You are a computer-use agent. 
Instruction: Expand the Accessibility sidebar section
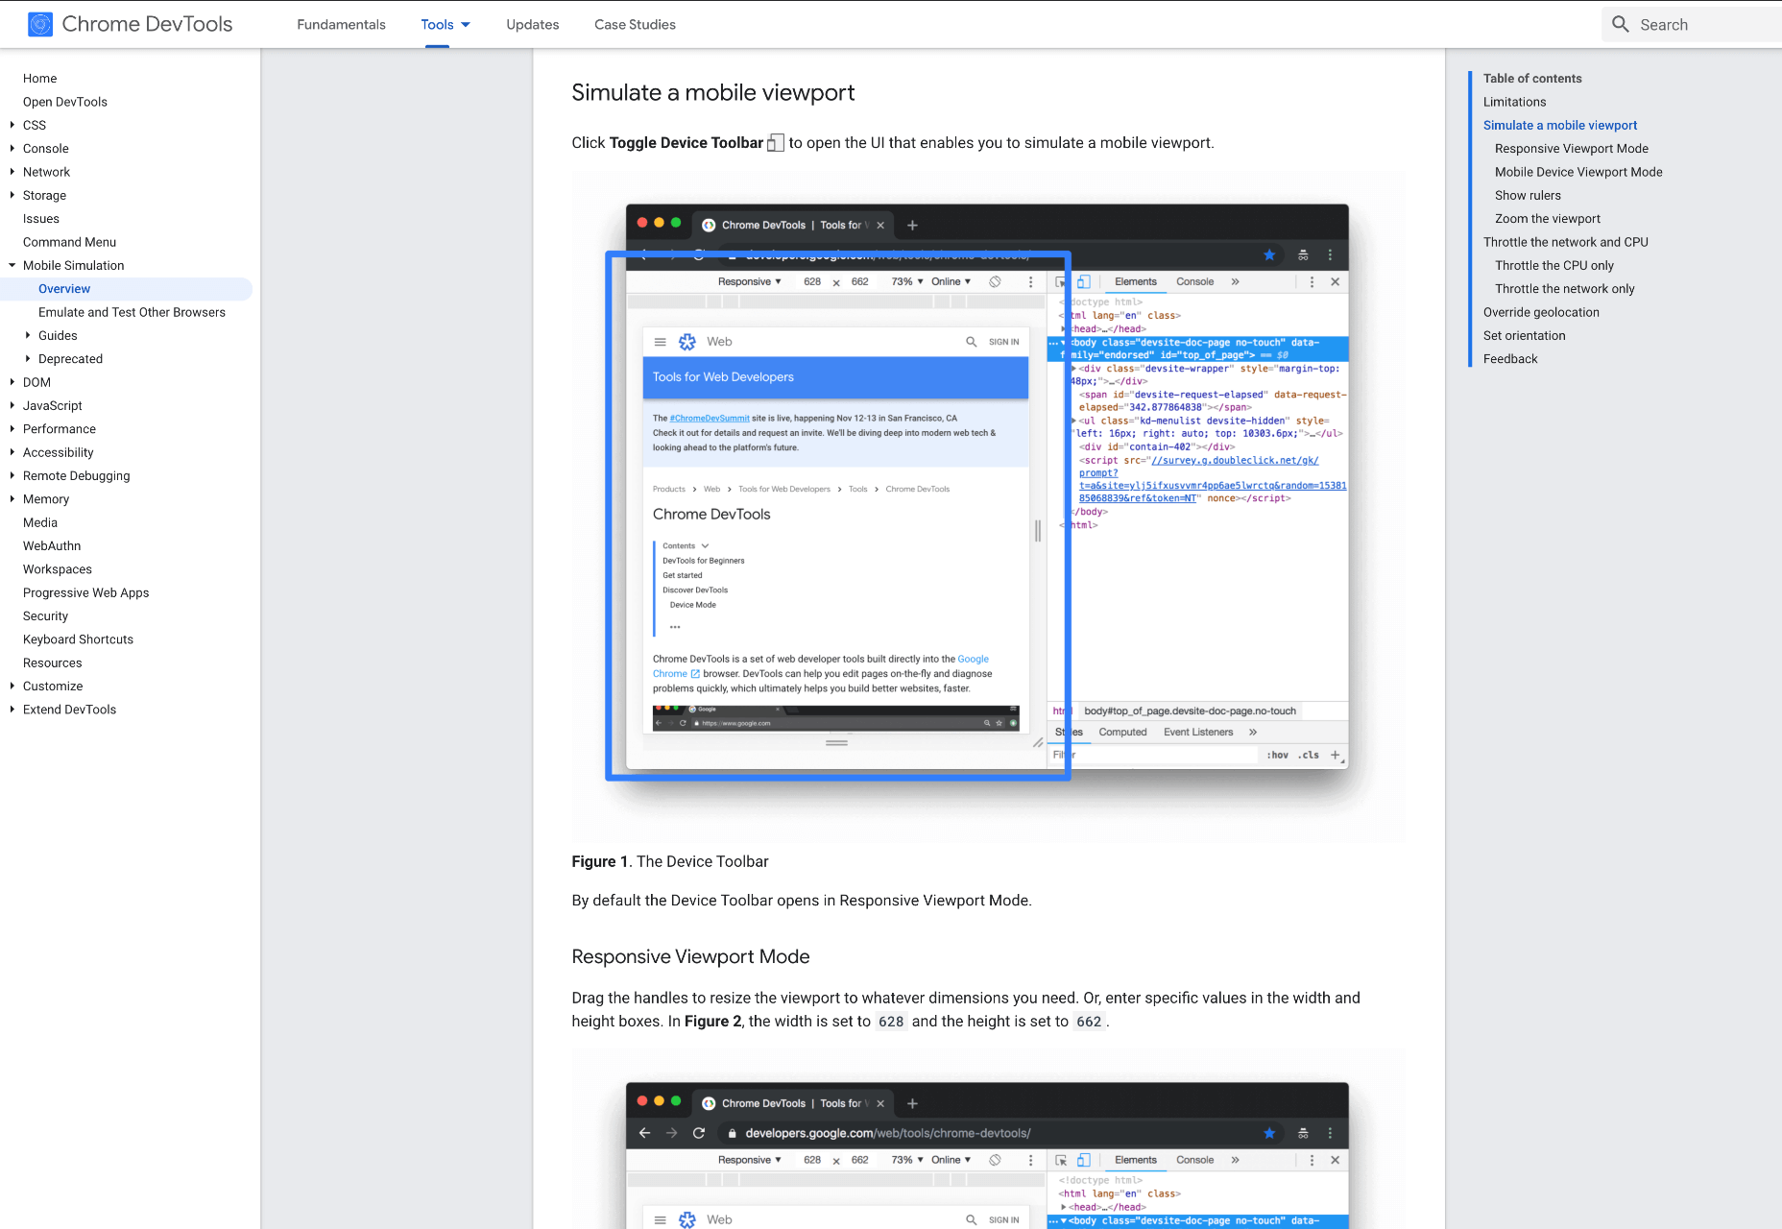(x=12, y=452)
